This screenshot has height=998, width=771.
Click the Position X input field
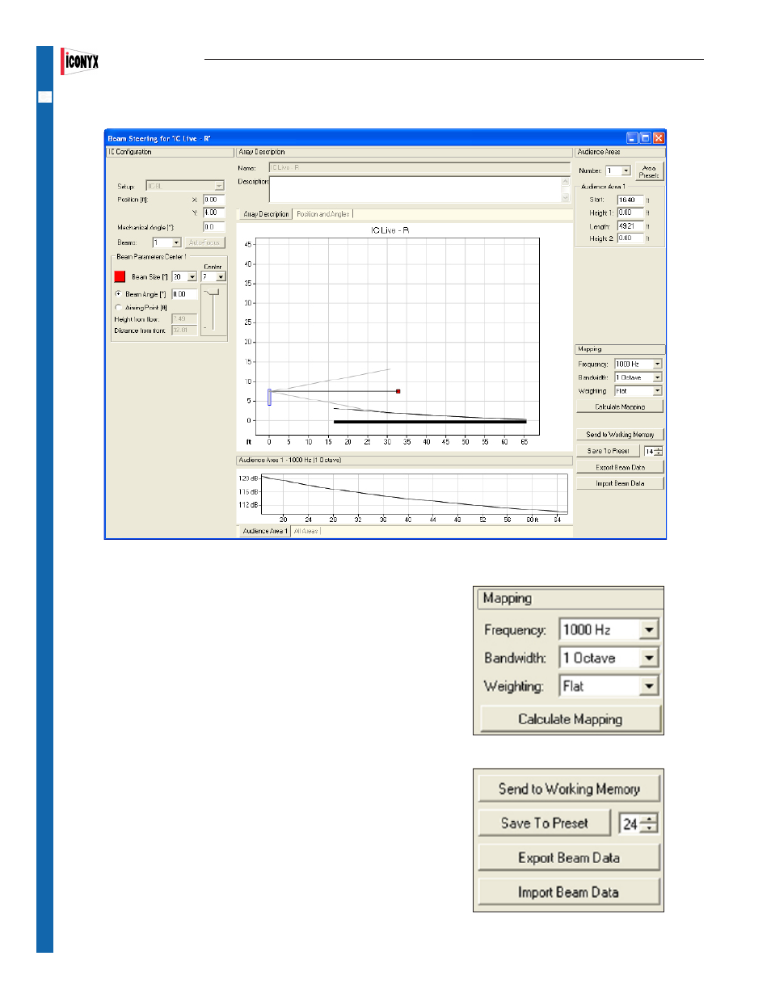click(x=213, y=200)
